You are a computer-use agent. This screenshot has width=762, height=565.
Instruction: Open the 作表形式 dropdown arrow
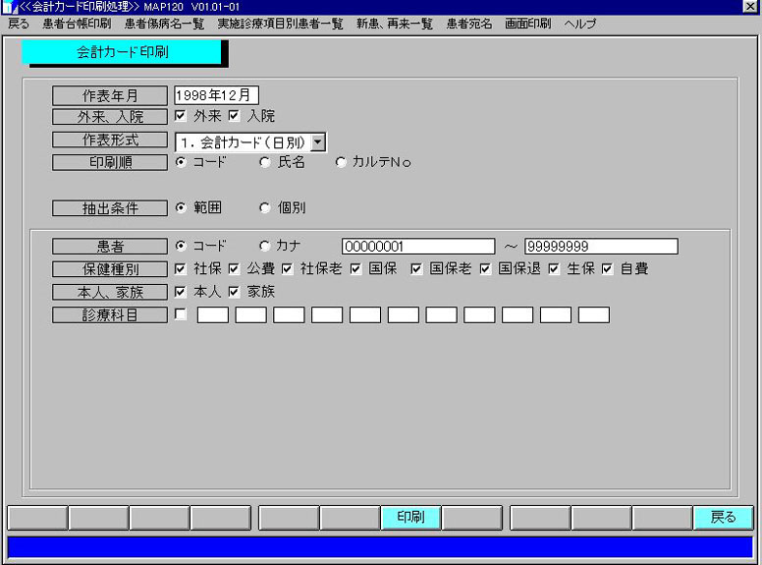(318, 143)
